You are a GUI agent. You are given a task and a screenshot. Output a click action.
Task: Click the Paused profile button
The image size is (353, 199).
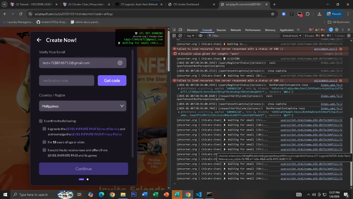tap(334, 14)
